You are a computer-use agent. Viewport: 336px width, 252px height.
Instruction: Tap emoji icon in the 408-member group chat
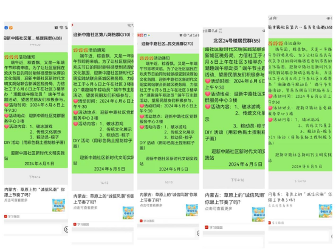66,230
